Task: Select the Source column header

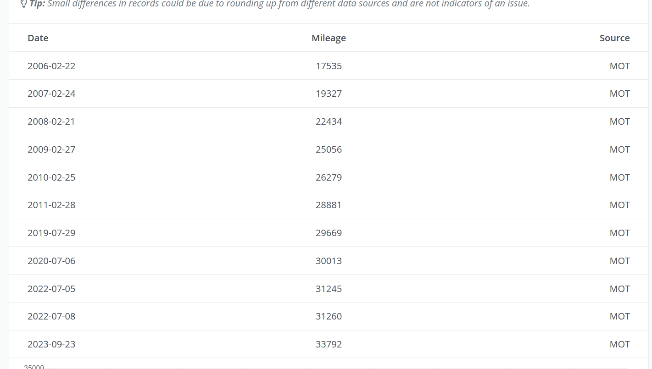Action: tap(614, 38)
